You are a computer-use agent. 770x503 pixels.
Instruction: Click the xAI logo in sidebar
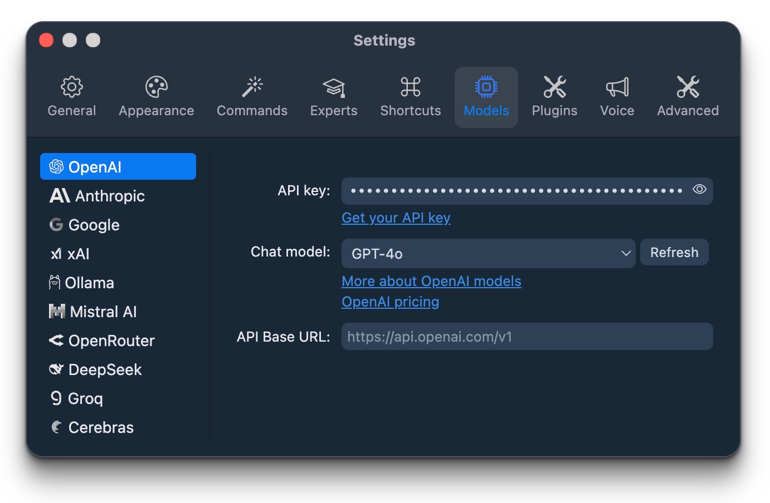(56, 254)
